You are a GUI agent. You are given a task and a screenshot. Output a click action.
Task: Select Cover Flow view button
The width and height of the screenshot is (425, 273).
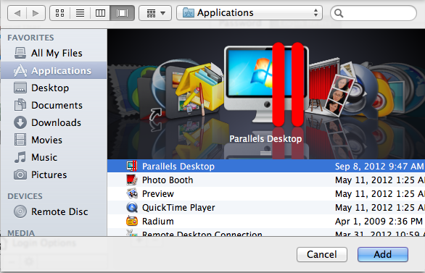click(123, 13)
